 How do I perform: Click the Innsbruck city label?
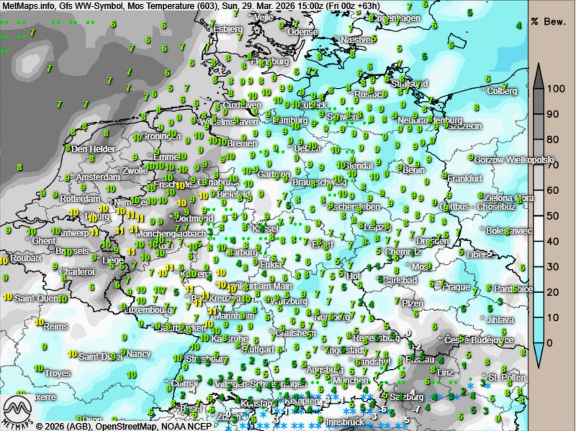pos(345,422)
